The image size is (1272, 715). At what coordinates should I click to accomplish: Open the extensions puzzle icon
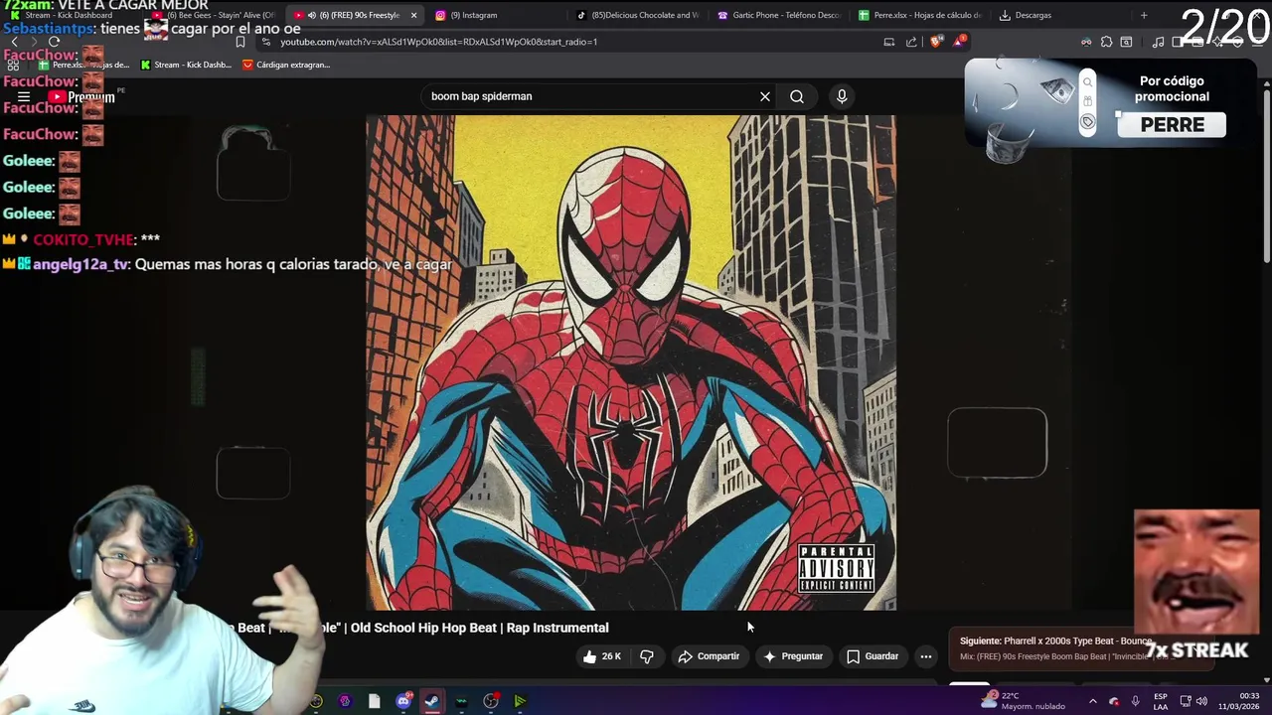tap(1106, 42)
